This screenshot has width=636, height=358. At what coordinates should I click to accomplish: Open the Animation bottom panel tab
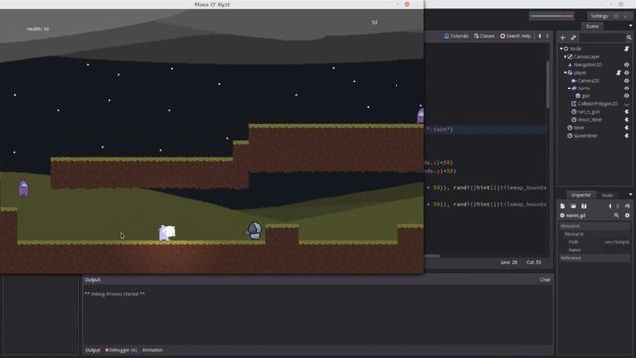pyautogui.click(x=152, y=350)
